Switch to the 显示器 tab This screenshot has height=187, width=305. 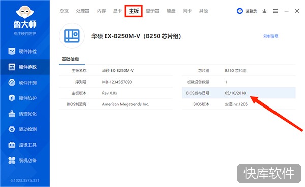pyautogui.click(x=152, y=11)
